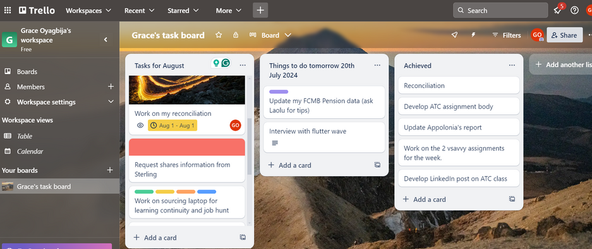This screenshot has height=249, width=592.
Task: Add a card to Things to do tomorrow
Action: pyautogui.click(x=289, y=165)
